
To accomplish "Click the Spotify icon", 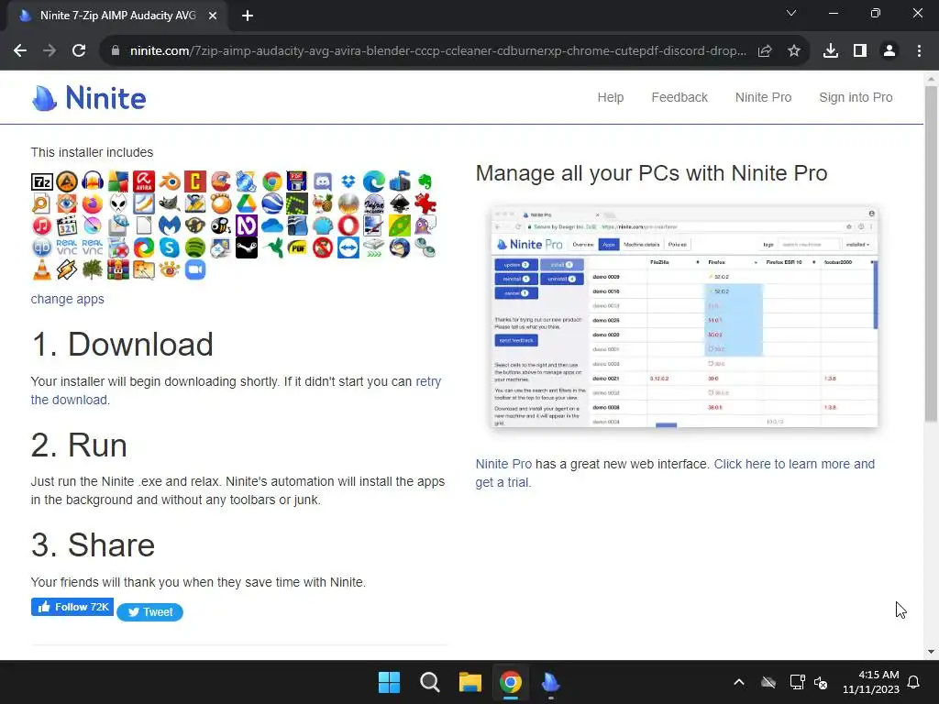I will click(x=195, y=247).
